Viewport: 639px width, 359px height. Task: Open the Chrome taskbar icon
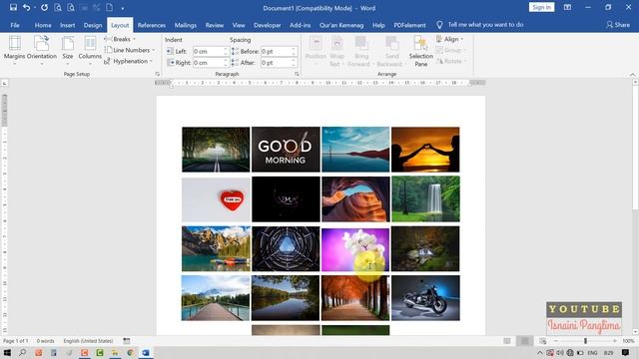131,352
